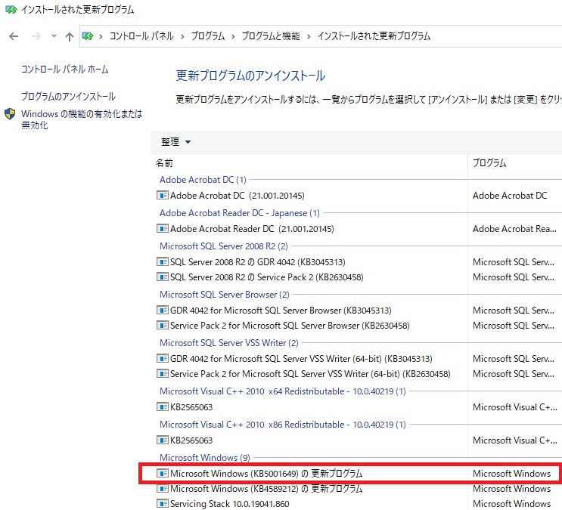Click icon of GDR 4042 for SQL Server VSS Writer
Screen dimensions: 562x510
click(x=163, y=358)
